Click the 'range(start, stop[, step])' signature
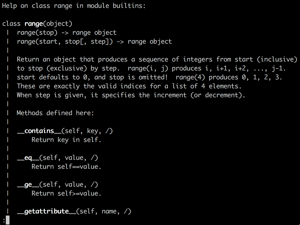This screenshot has height=225, width=300. (65, 42)
